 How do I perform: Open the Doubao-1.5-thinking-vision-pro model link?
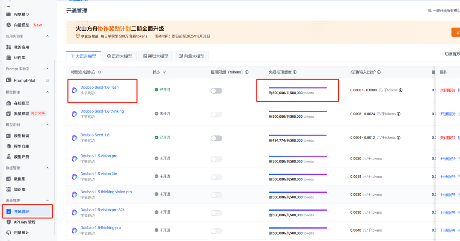coord(106,192)
